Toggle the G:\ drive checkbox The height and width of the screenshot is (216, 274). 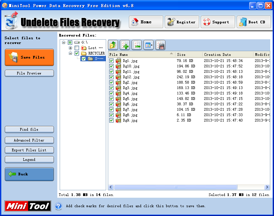(70, 42)
